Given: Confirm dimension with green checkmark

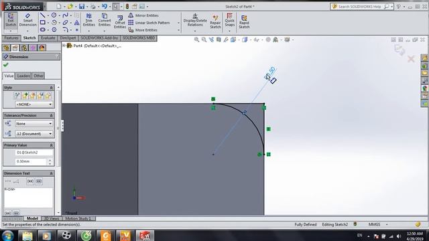Looking at the screenshot, I should [x=6, y=65].
